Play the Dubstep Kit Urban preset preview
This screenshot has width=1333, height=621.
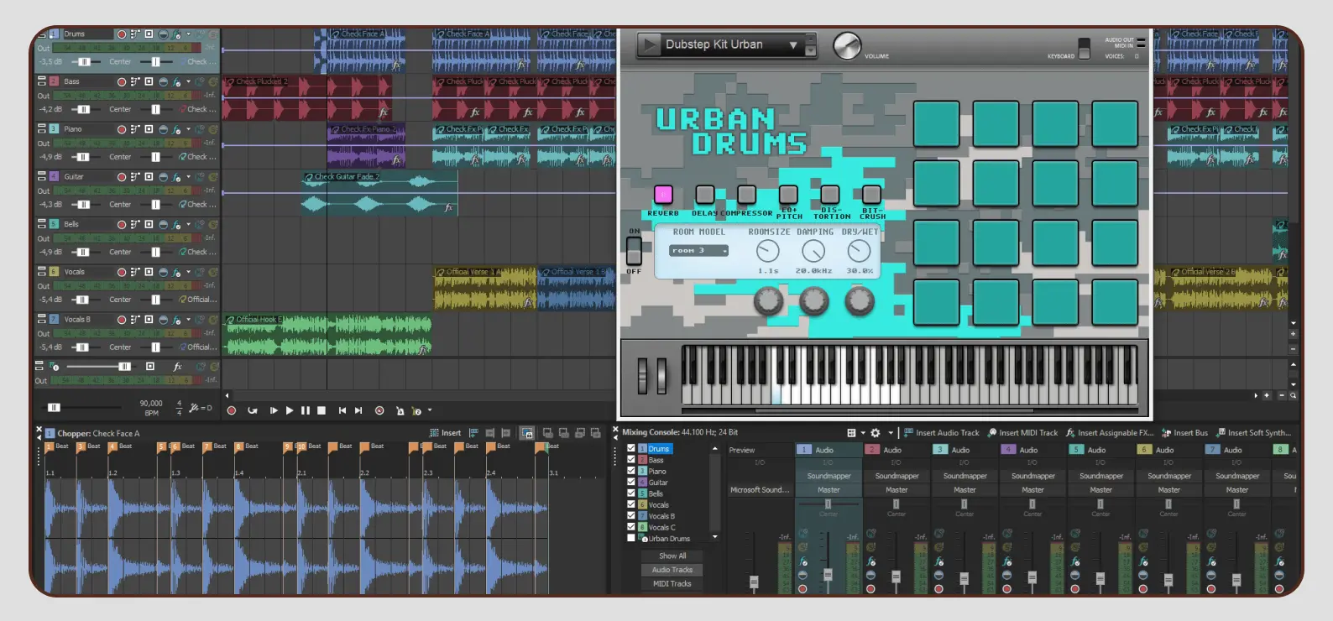pyautogui.click(x=649, y=44)
